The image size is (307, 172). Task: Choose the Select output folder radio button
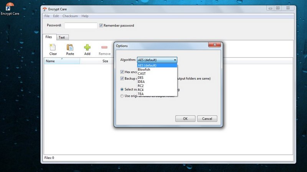(x=122, y=89)
